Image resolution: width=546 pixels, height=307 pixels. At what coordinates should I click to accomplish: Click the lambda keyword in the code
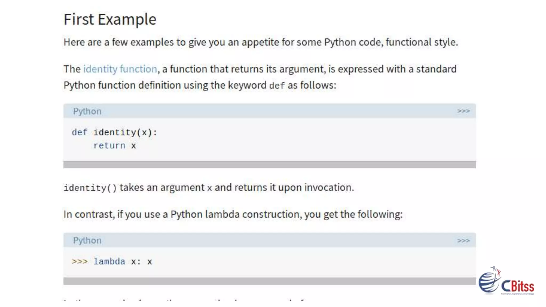pyautogui.click(x=109, y=262)
